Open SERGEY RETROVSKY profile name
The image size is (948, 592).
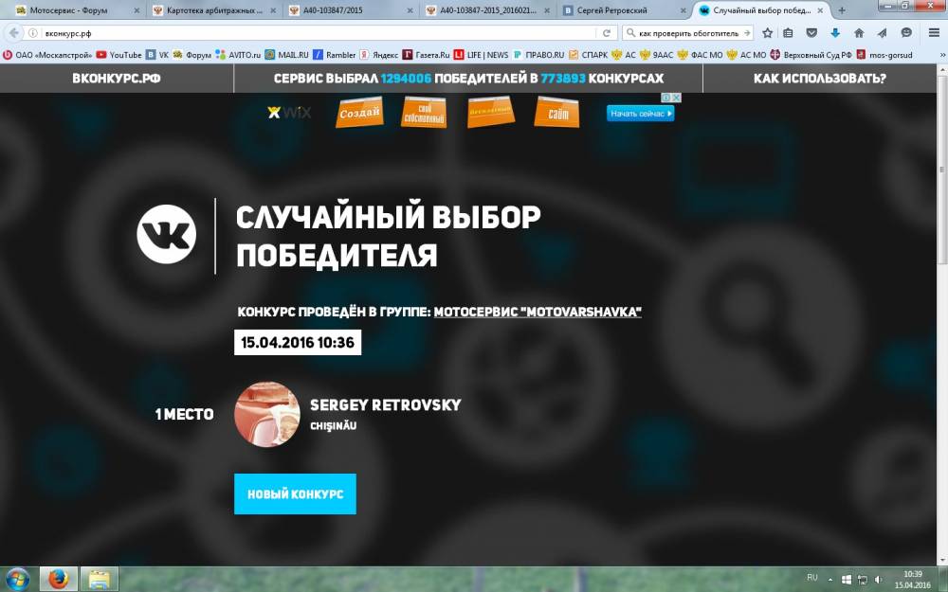(386, 404)
